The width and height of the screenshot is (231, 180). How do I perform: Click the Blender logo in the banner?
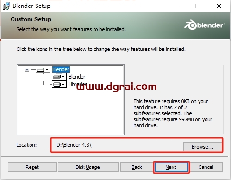(204, 25)
